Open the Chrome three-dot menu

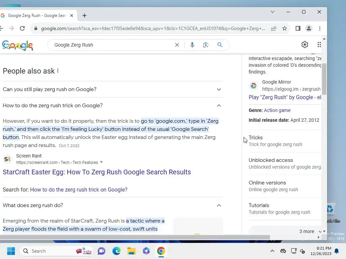pos(320,28)
